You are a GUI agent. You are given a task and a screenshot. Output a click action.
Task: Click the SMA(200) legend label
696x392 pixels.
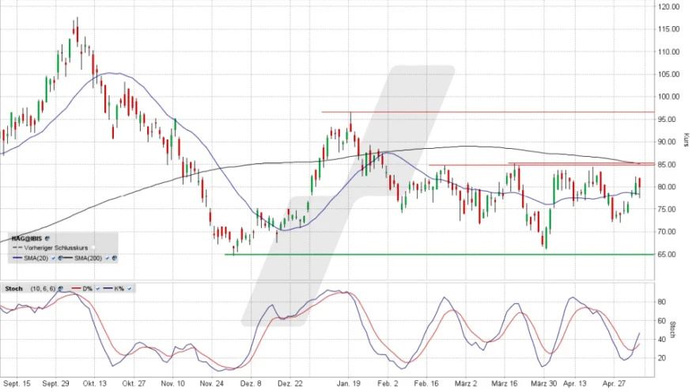(88, 258)
